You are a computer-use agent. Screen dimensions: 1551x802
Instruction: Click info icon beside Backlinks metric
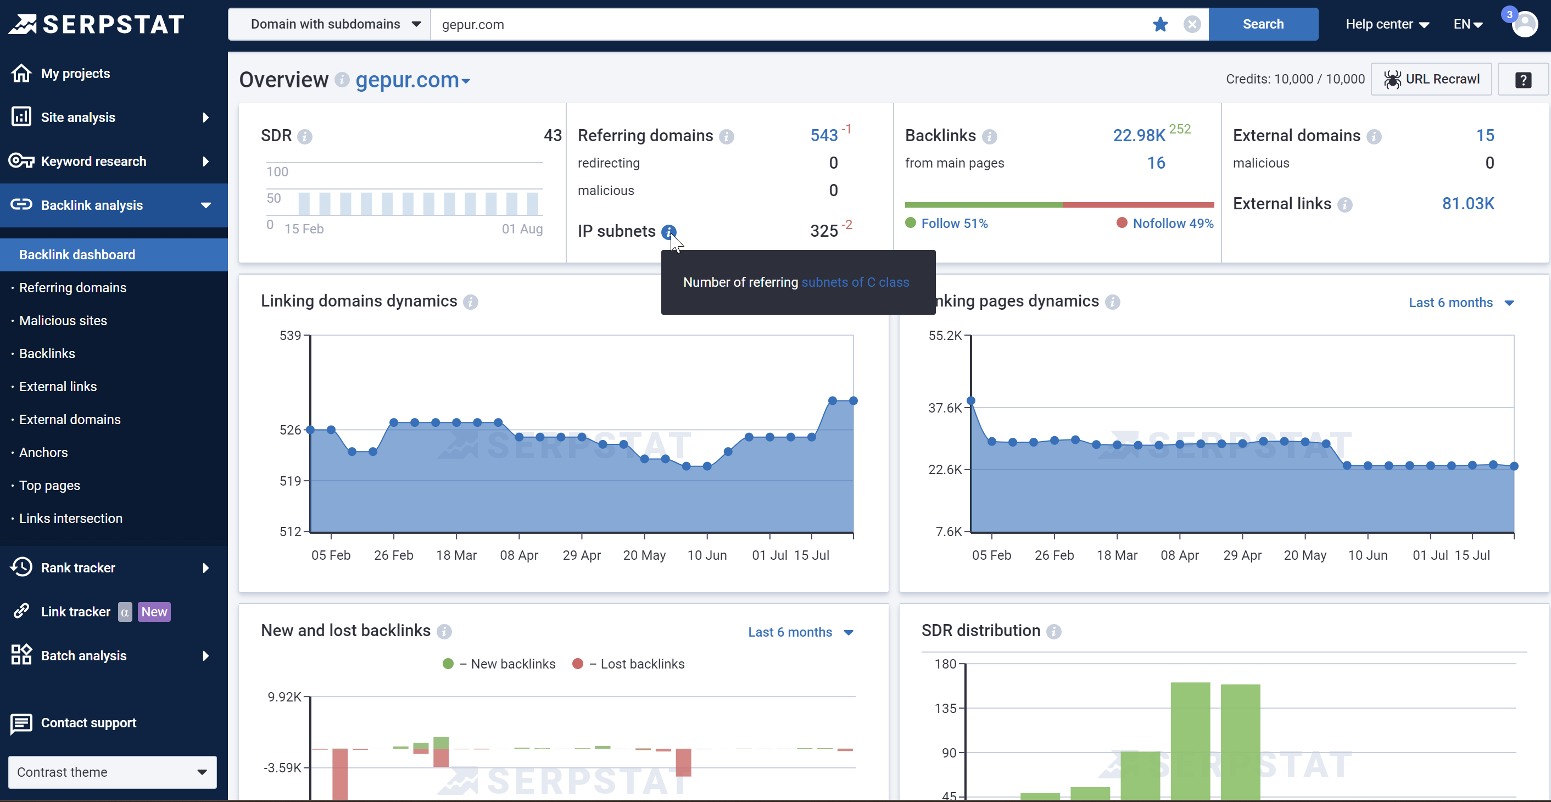click(989, 137)
